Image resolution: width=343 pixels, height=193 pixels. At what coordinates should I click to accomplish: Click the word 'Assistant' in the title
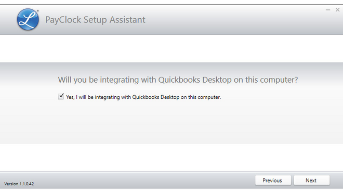coord(127,20)
